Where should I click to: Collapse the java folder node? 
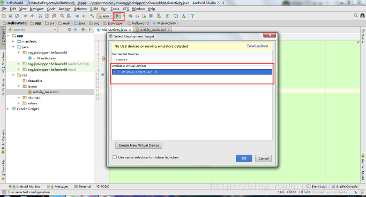coord(13,47)
